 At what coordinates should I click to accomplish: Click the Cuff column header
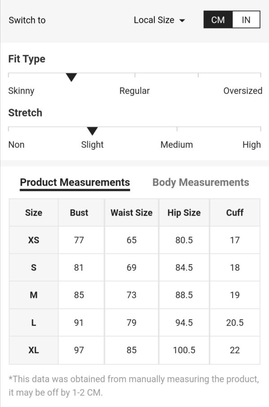tap(234, 213)
